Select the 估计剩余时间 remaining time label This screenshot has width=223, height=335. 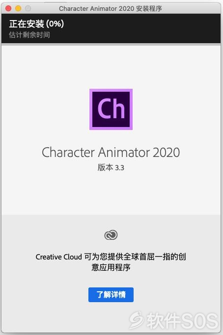click(x=29, y=35)
